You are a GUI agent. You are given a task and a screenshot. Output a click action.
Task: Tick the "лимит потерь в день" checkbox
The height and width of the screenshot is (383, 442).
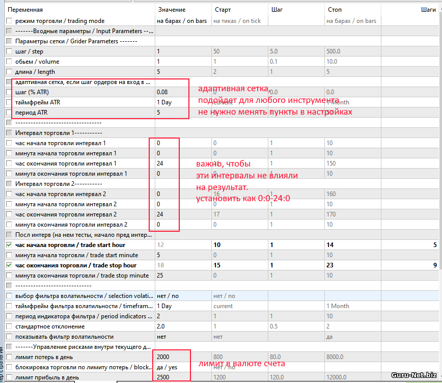9,357
